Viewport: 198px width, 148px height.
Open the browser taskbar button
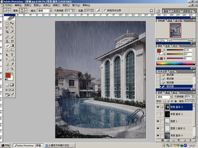pyautogui.click(x=60, y=146)
